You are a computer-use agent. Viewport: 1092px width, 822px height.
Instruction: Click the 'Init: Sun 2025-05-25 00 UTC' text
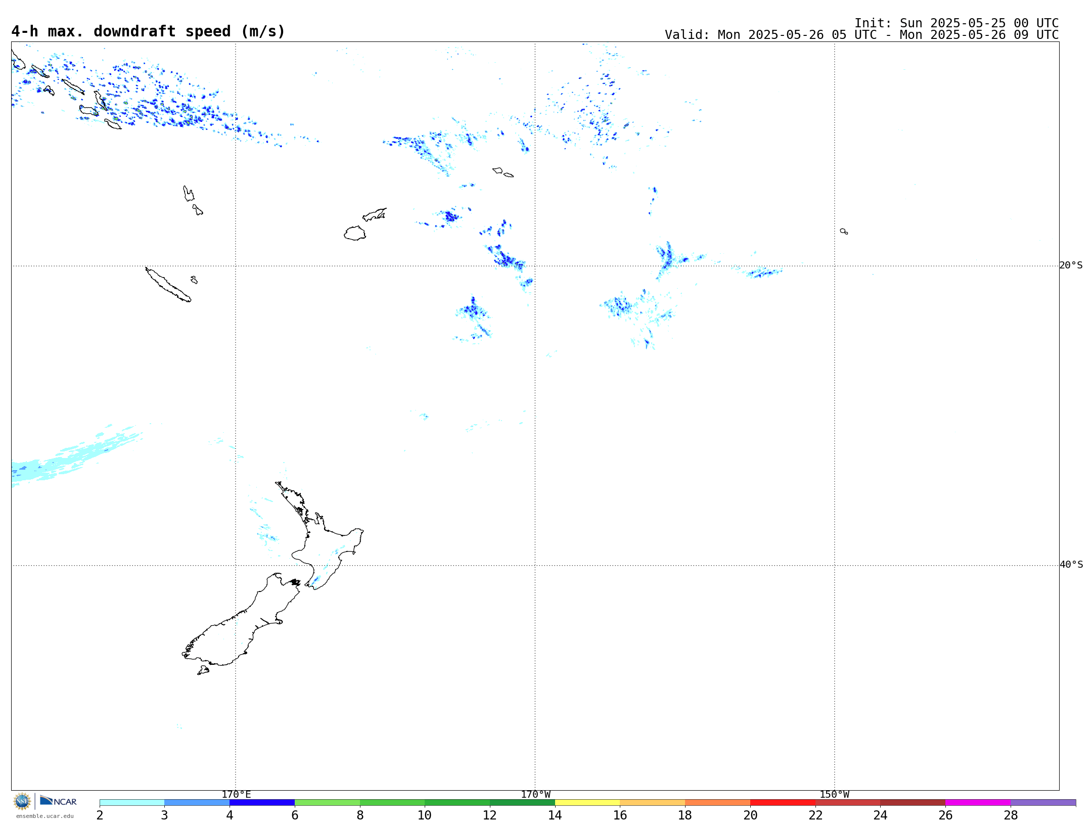tap(957, 23)
